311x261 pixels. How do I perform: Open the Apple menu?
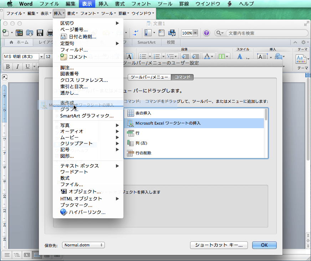coord(10,4)
